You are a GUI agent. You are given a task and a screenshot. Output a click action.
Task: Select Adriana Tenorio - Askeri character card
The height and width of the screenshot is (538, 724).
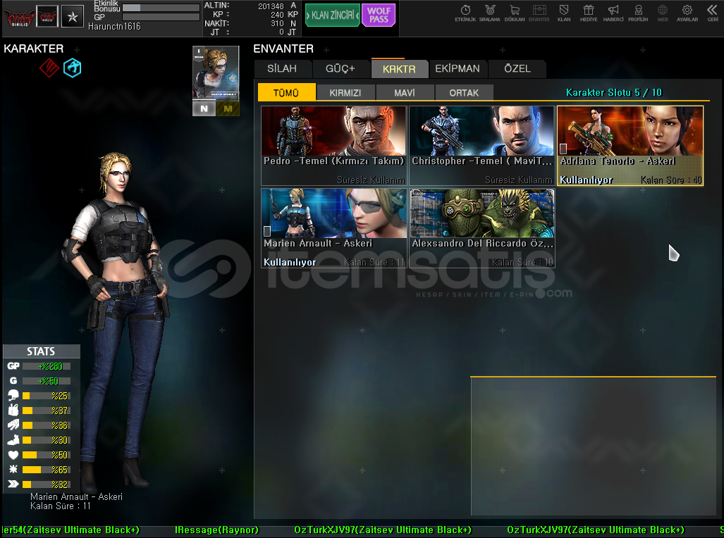pos(630,145)
